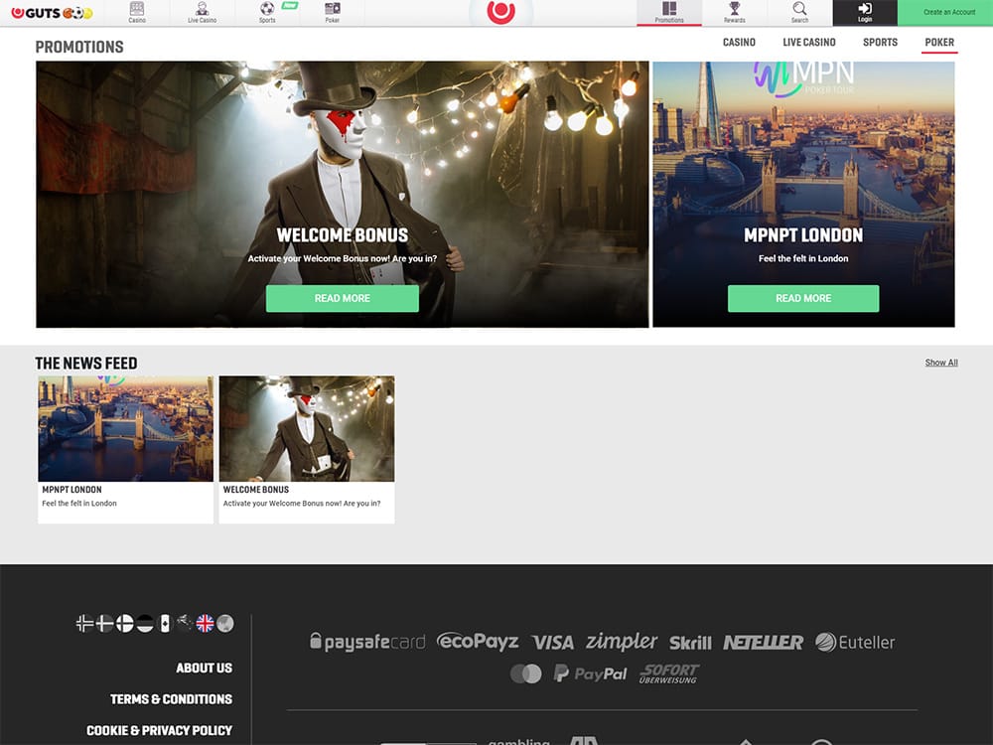Click the WELCOME BONUS banner heading
This screenshot has width=993, height=745.
click(x=342, y=235)
